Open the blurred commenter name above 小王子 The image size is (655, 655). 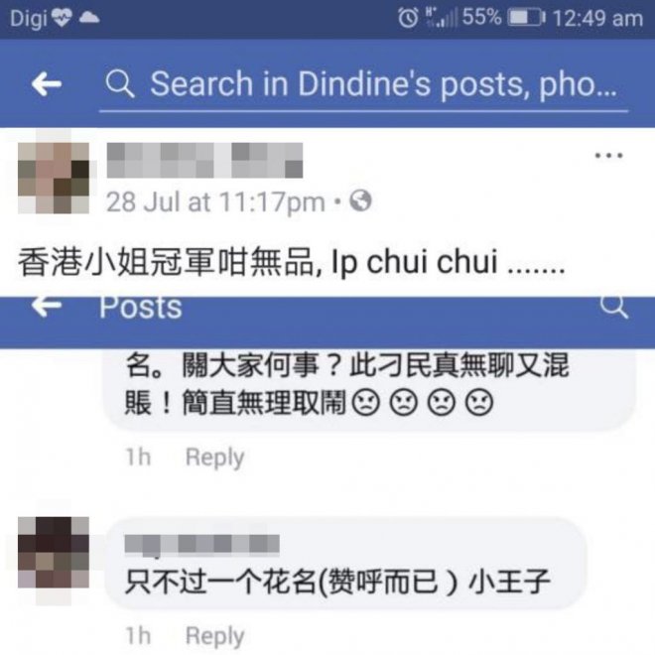coord(202,545)
